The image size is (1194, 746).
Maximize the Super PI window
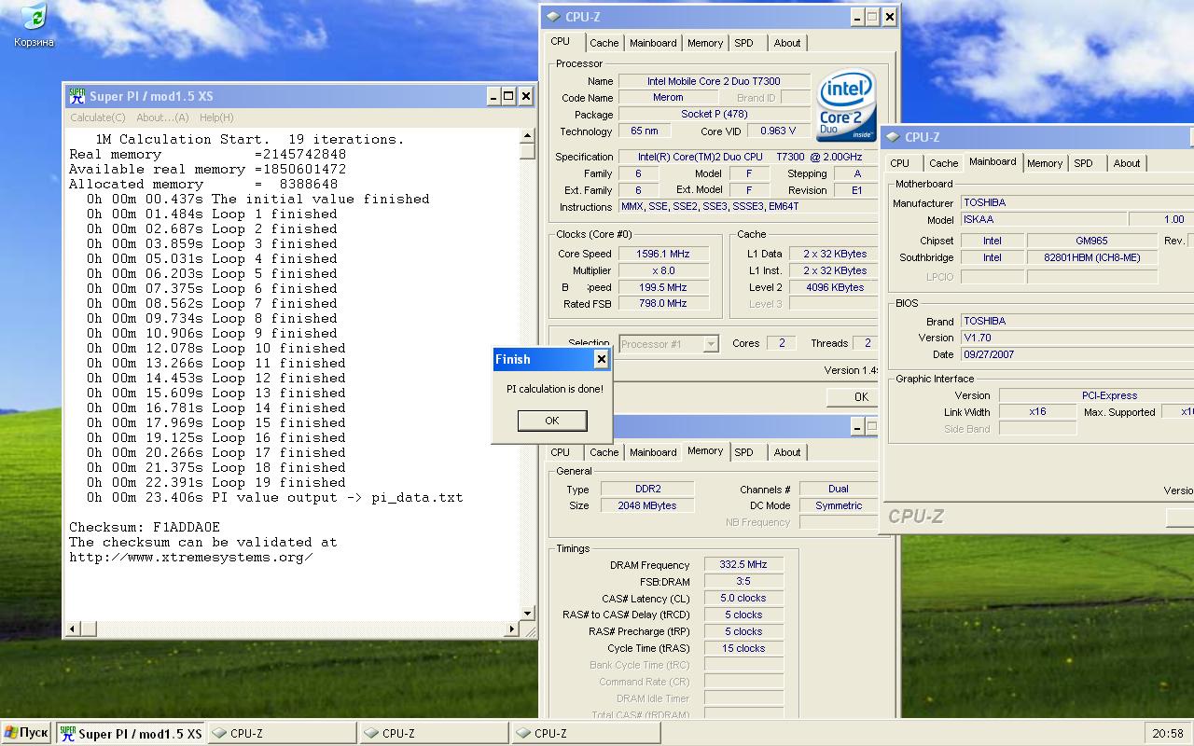(x=508, y=96)
